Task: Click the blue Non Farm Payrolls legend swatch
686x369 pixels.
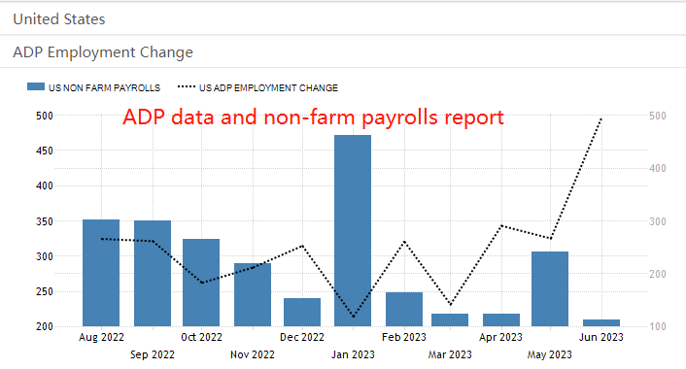Action: (35, 86)
